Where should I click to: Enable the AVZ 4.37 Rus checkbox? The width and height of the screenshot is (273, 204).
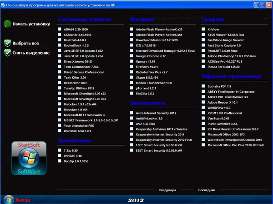[131, 124]
